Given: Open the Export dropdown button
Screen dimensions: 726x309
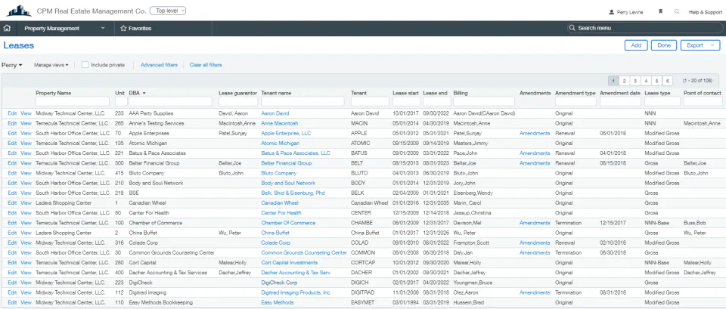Looking at the screenshot, I should click(700, 45).
